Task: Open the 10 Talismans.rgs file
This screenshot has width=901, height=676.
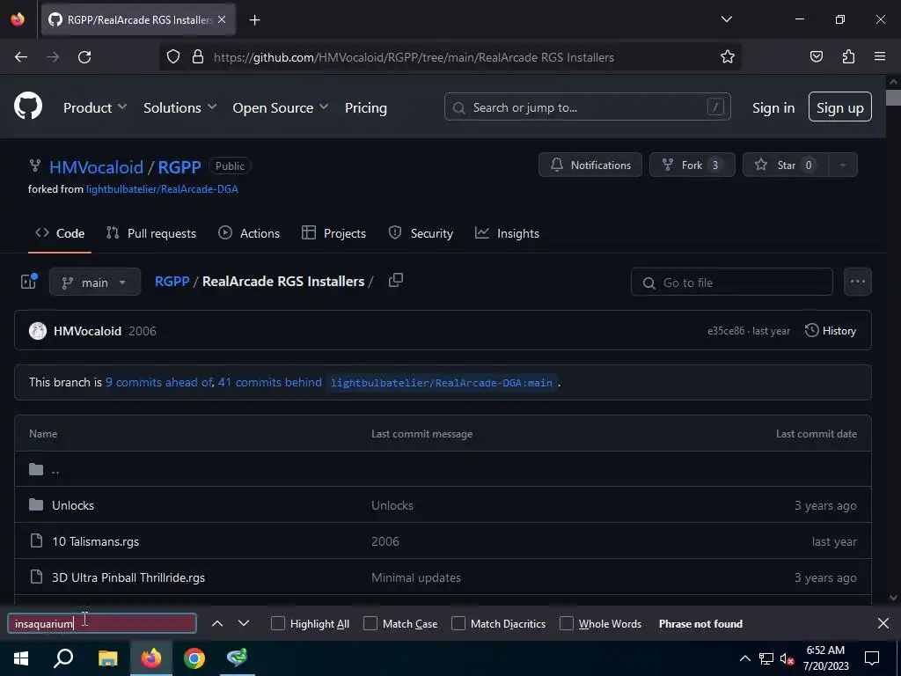Action: (x=95, y=541)
